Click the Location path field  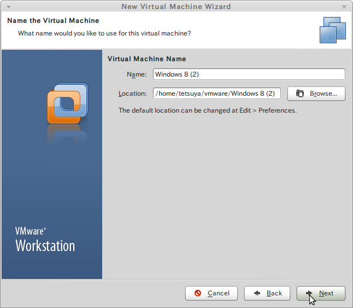[x=217, y=94]
